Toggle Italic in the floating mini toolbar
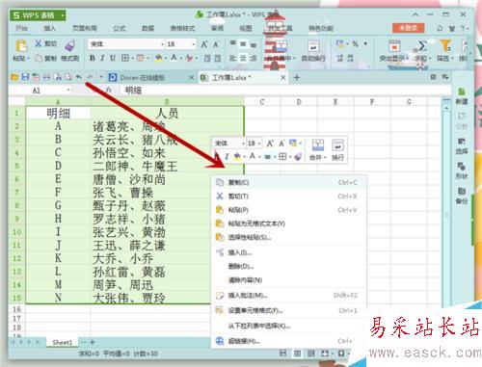 click(x=227, y=157)
